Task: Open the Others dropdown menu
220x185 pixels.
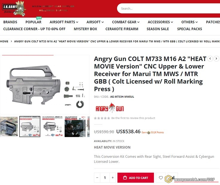Action: [189, 22]
